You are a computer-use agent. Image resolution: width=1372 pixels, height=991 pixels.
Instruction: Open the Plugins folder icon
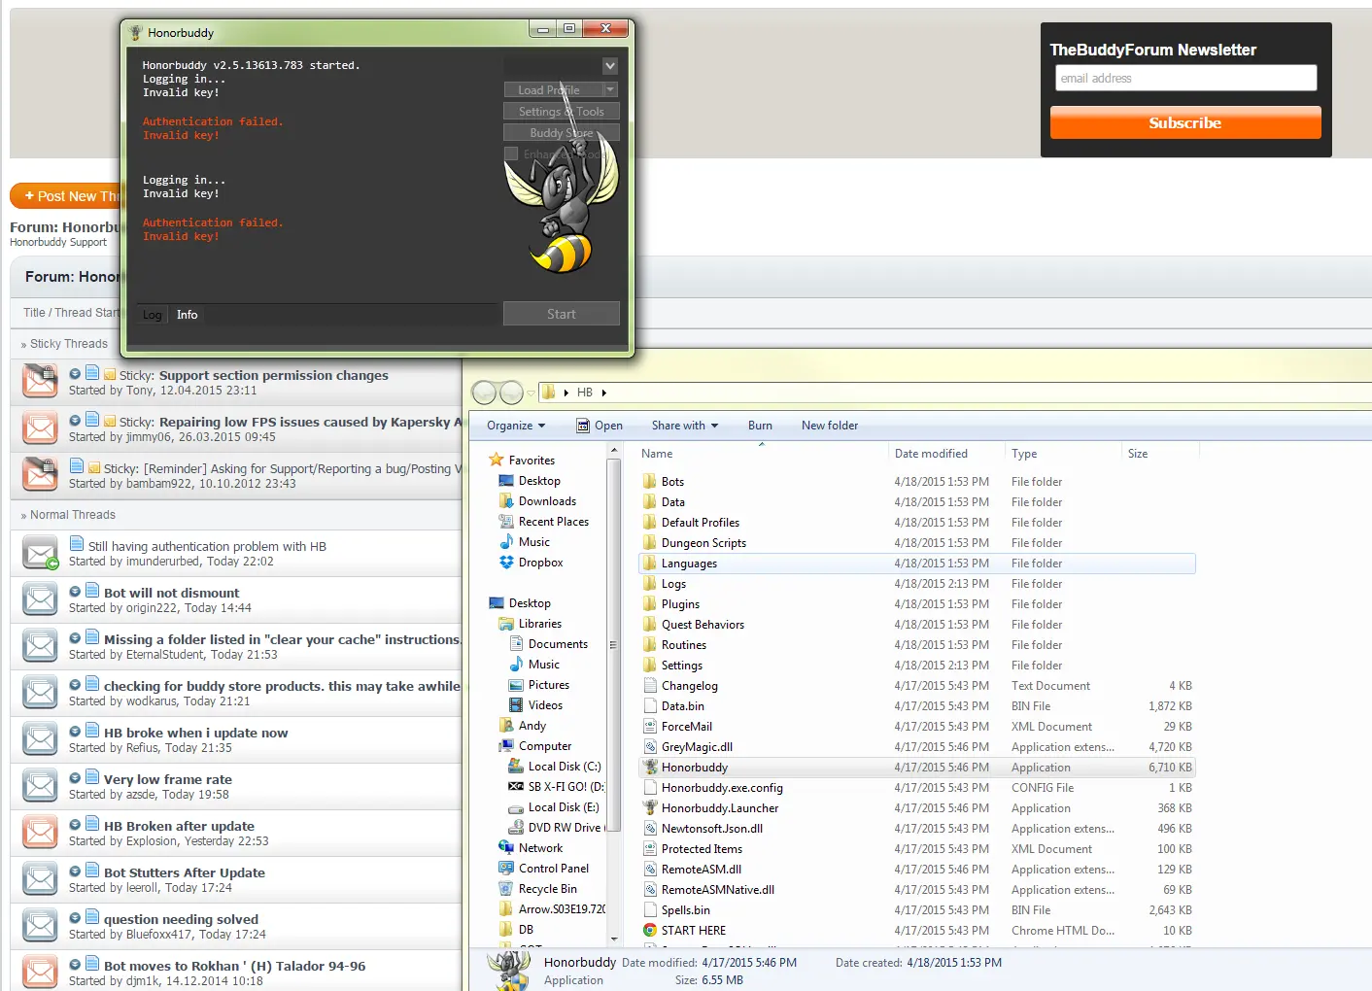point(650,603)
